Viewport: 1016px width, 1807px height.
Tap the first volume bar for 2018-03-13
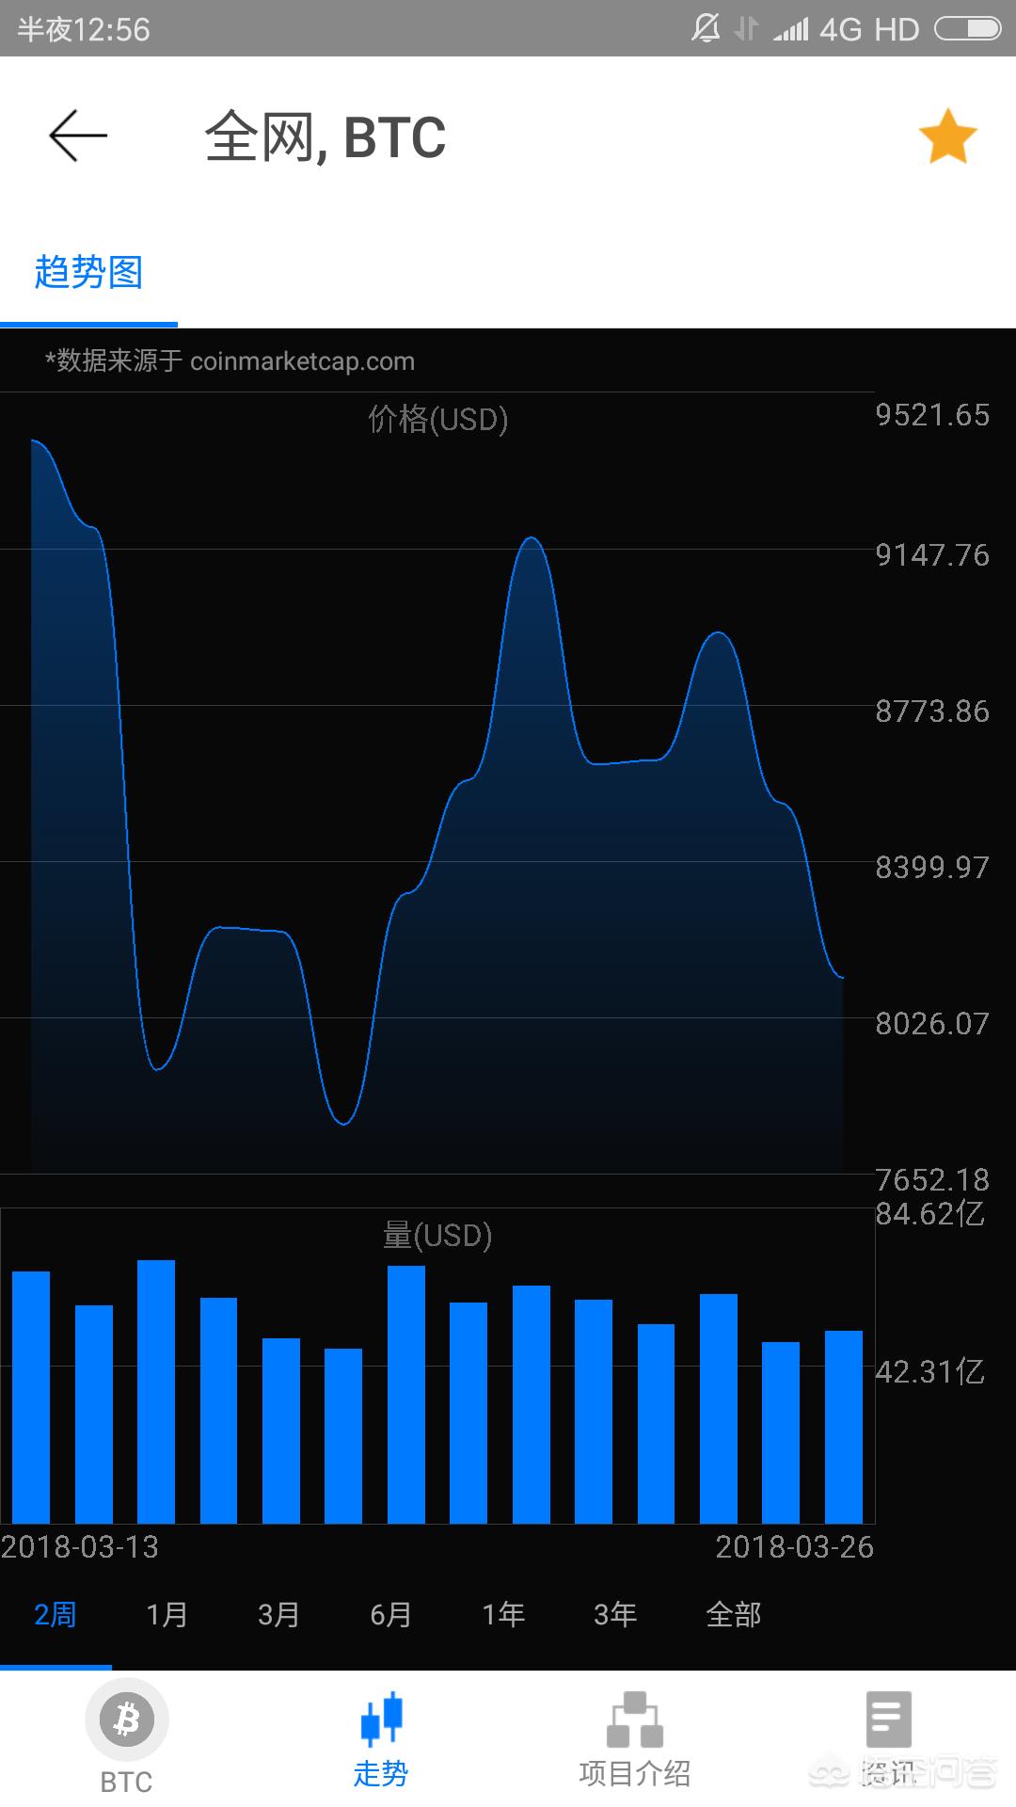31,1397
